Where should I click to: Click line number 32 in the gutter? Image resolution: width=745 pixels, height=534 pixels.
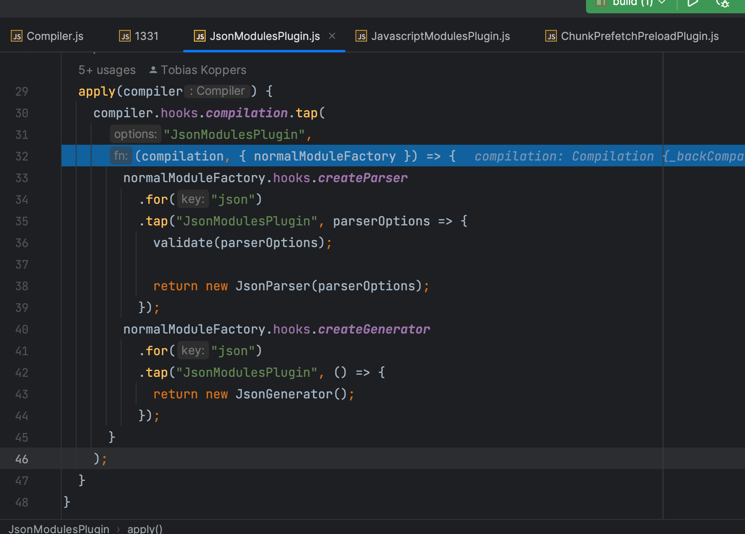(x=22, y=156)
